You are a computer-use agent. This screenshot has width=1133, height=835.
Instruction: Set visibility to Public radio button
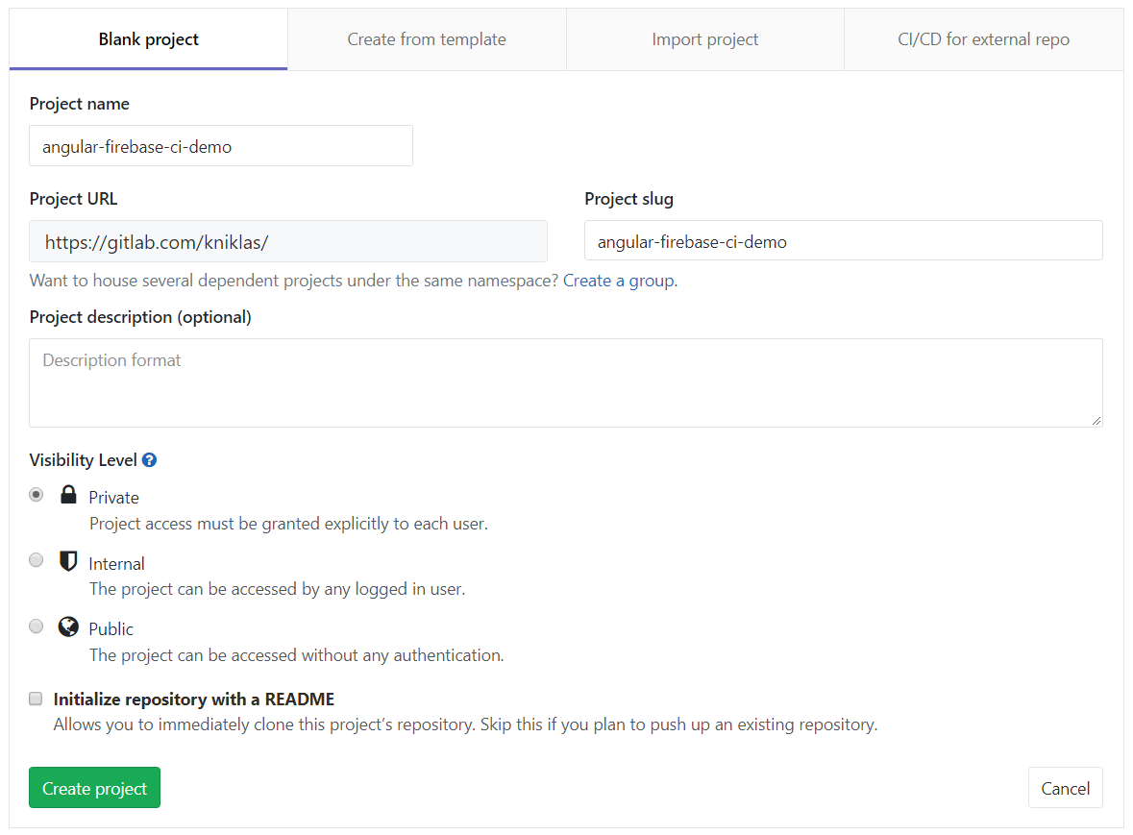pyautogui.click(x=37, y=626)
